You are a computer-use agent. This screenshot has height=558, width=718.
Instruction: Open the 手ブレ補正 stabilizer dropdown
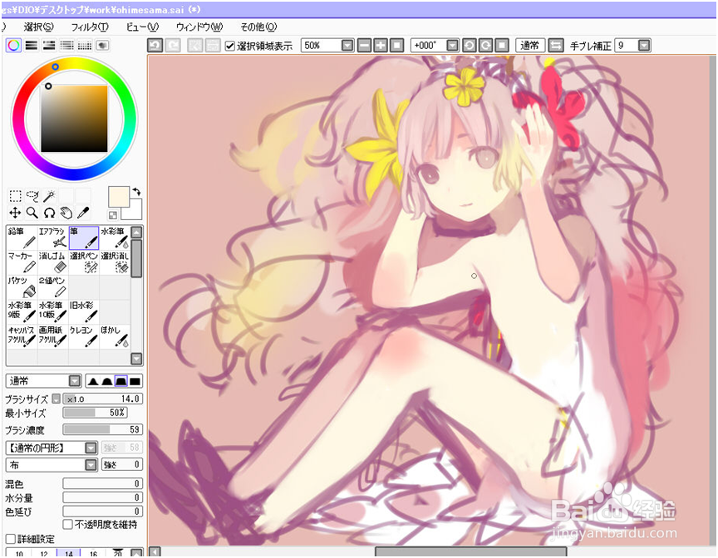tap(644, 46)
